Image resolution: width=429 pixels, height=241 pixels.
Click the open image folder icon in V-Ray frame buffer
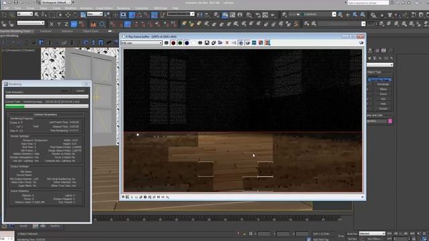[221, 43]
